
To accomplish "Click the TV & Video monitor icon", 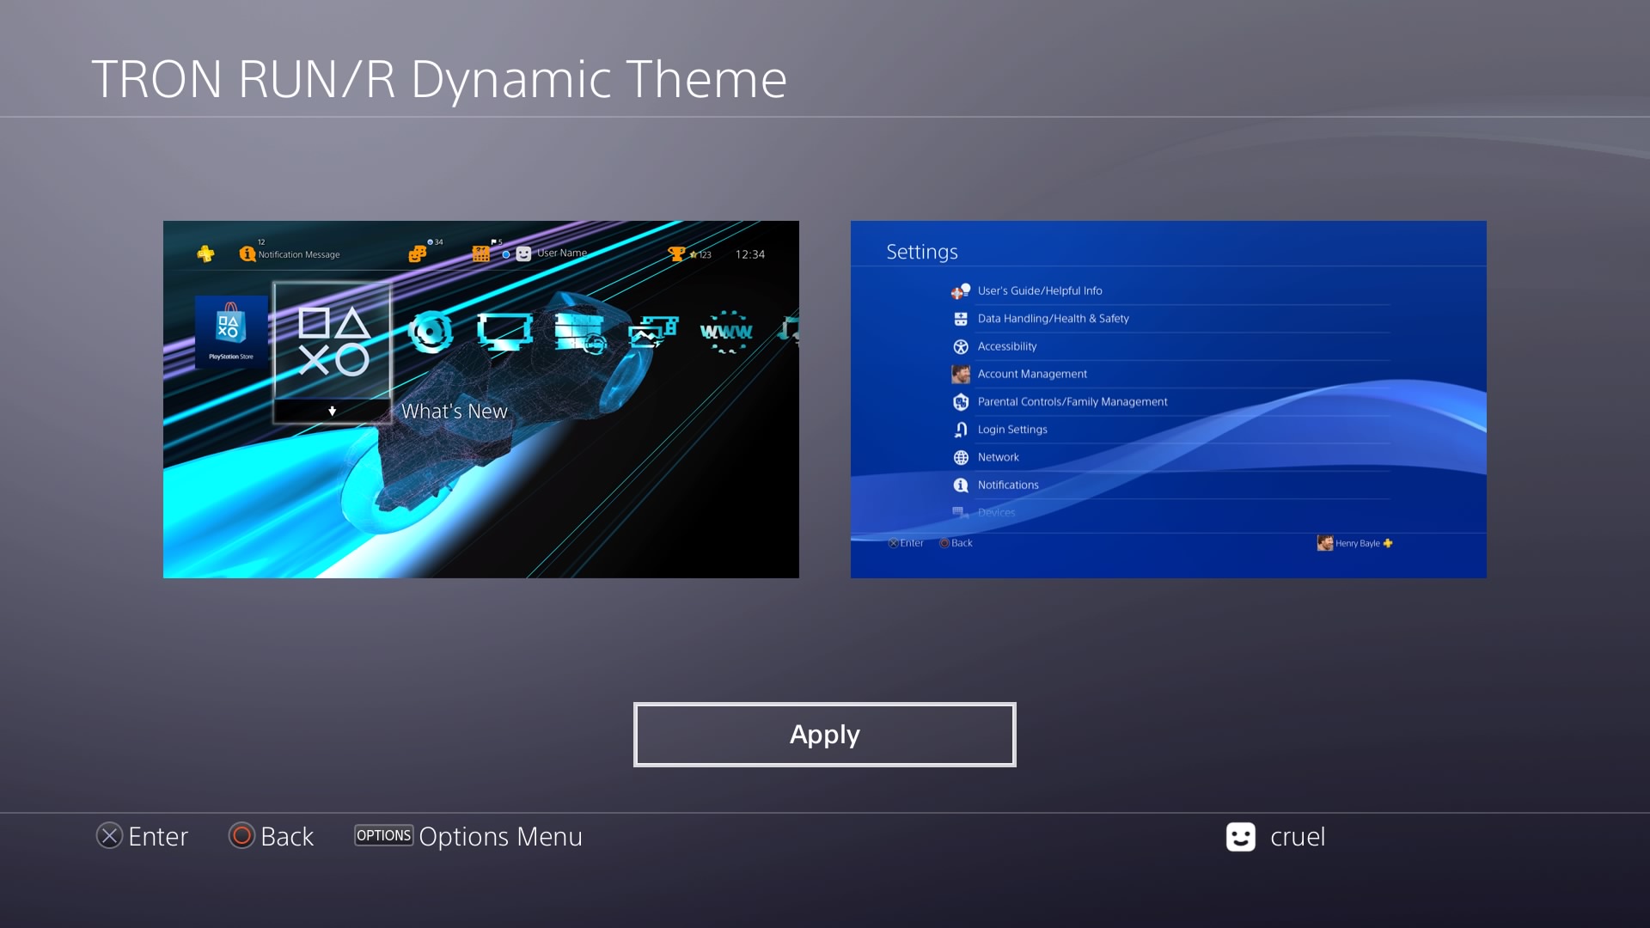I will (504, 332).
